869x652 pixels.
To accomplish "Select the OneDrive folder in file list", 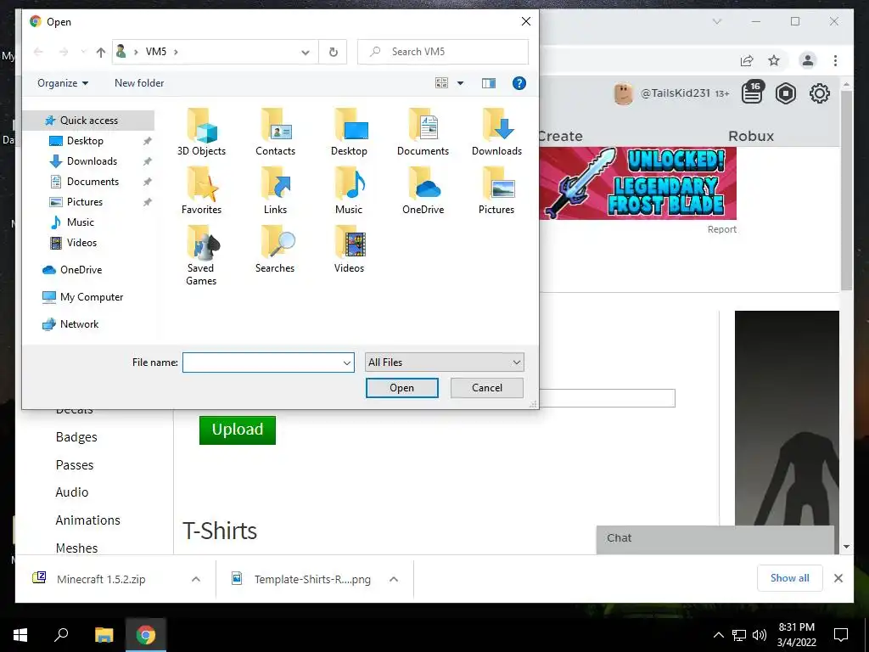I will point(423,191).
